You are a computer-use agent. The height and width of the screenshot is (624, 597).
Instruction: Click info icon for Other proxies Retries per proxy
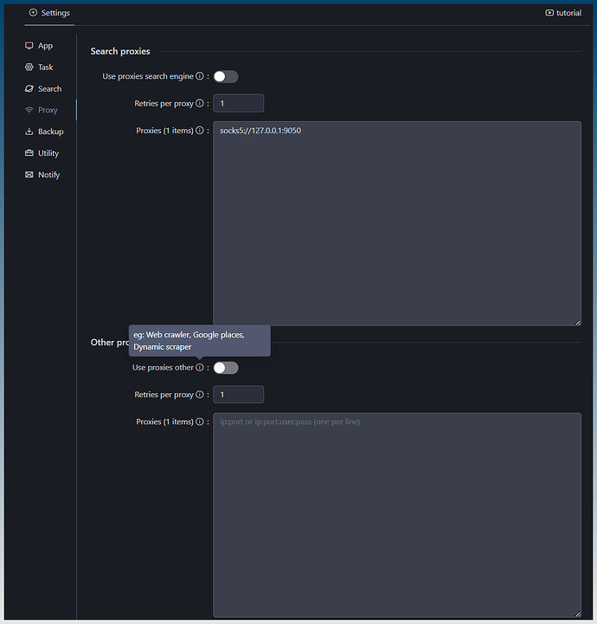click(x=200, y=395)
